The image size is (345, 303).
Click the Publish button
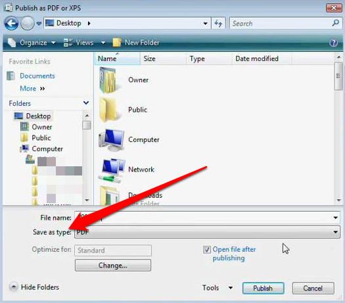pyautogui.click(x=263, y=288)
